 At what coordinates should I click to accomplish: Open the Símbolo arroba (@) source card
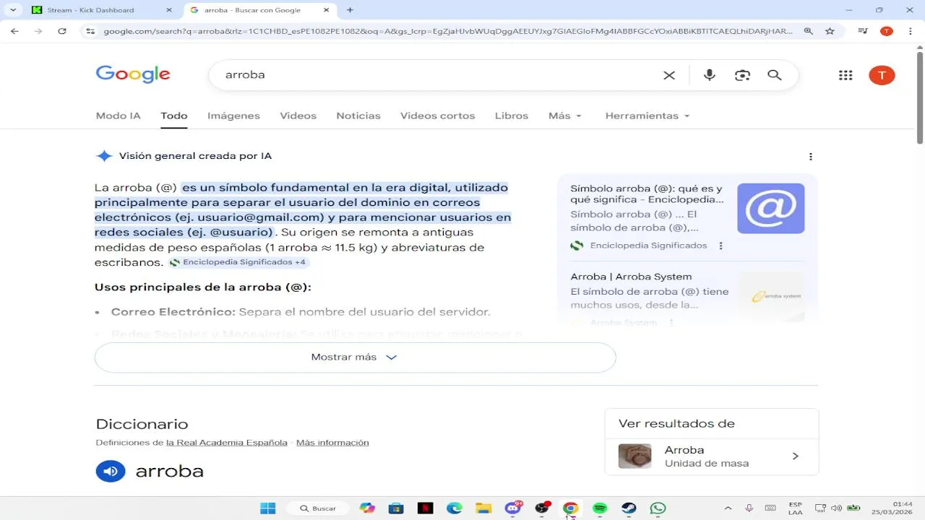(x=687, y=217)
